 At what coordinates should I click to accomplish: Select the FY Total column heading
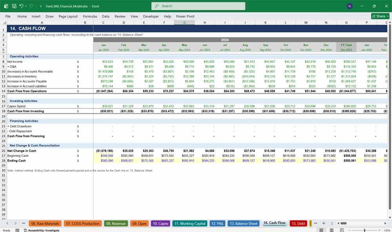click(x=346, y=45)
